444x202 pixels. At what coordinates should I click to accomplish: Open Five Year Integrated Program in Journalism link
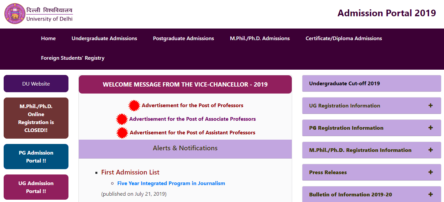tap(171, 183)
